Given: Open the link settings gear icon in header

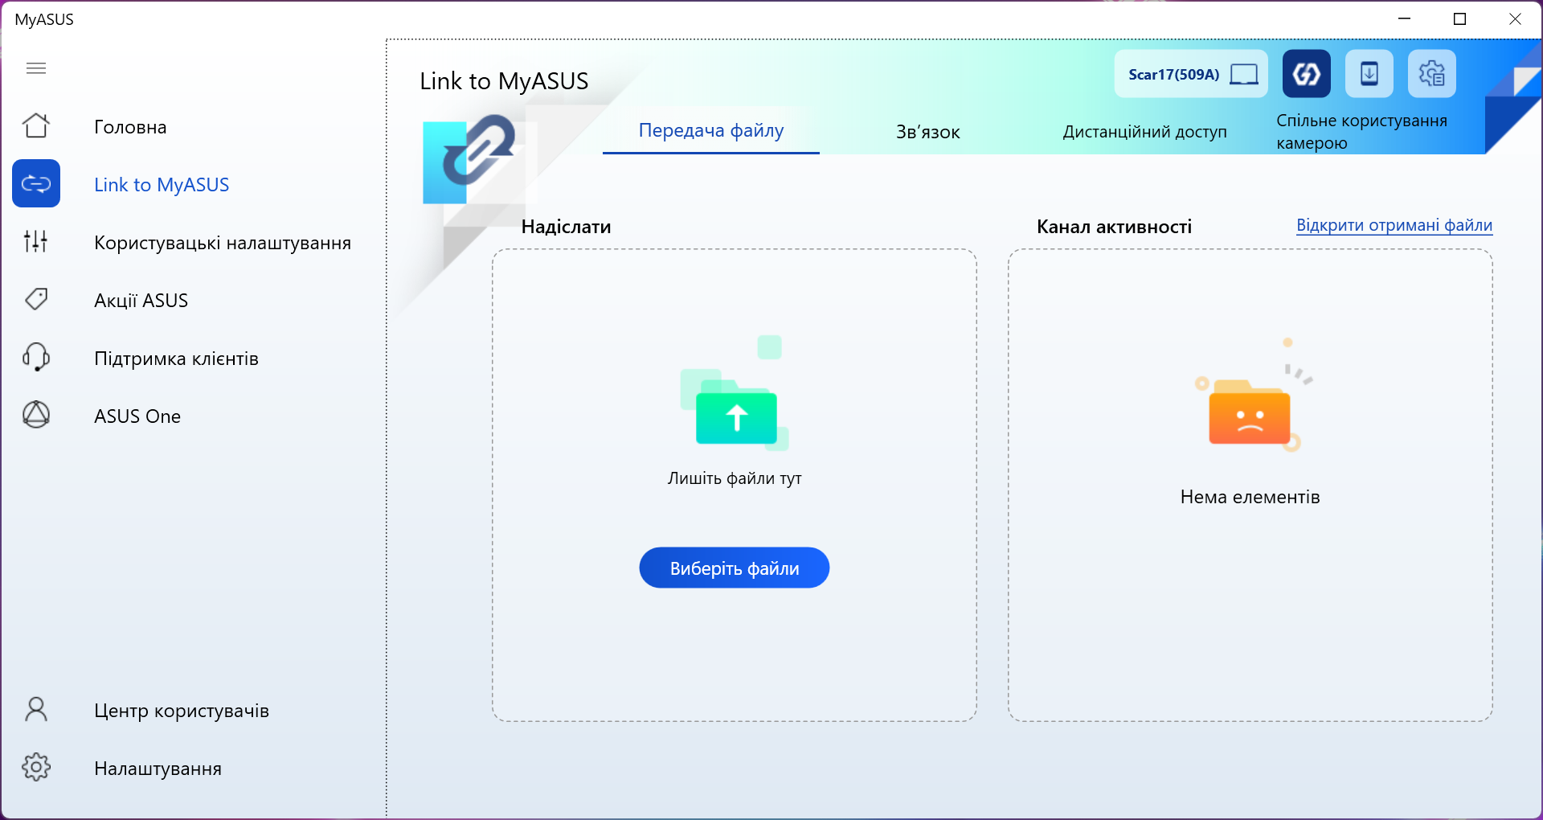Looking at the screenshot, I should coord(1432,74).
